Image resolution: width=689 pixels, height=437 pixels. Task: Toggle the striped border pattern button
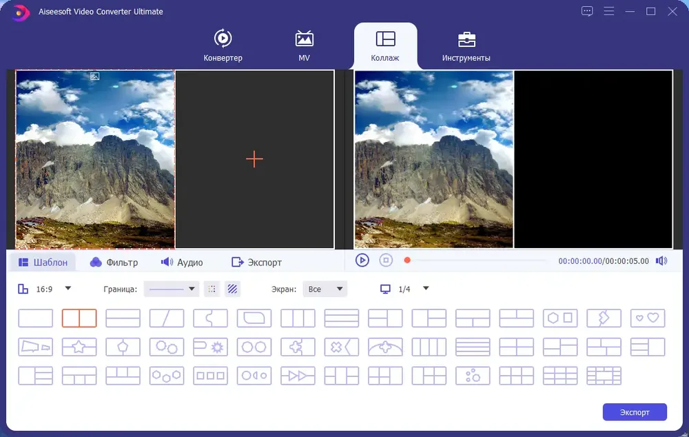pos(233,289)
